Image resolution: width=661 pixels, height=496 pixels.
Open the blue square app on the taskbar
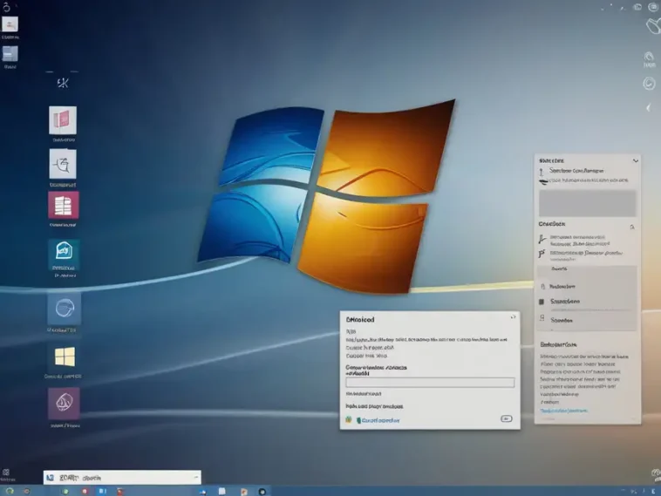[102, 491]
